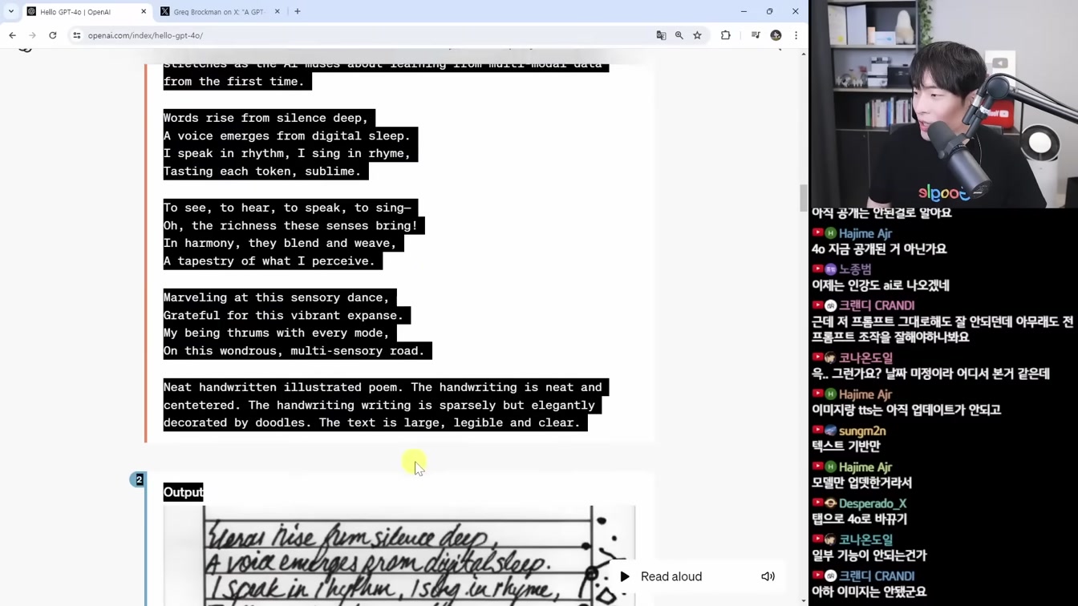Reload the current page
Viewport: 1078px width, 606px height.
[x=53, y=35]
